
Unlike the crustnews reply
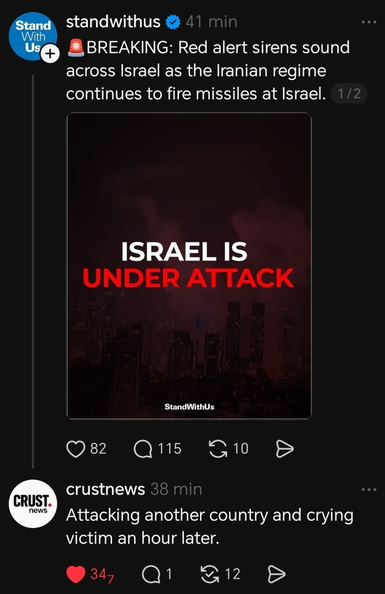[75, 574]
